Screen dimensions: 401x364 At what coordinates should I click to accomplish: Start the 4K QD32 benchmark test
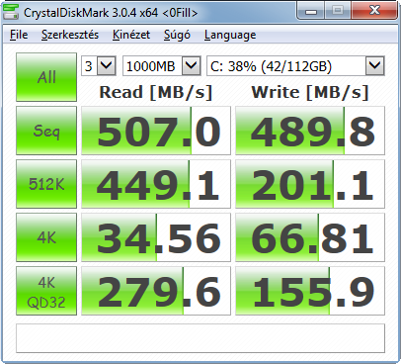(46, 291)
